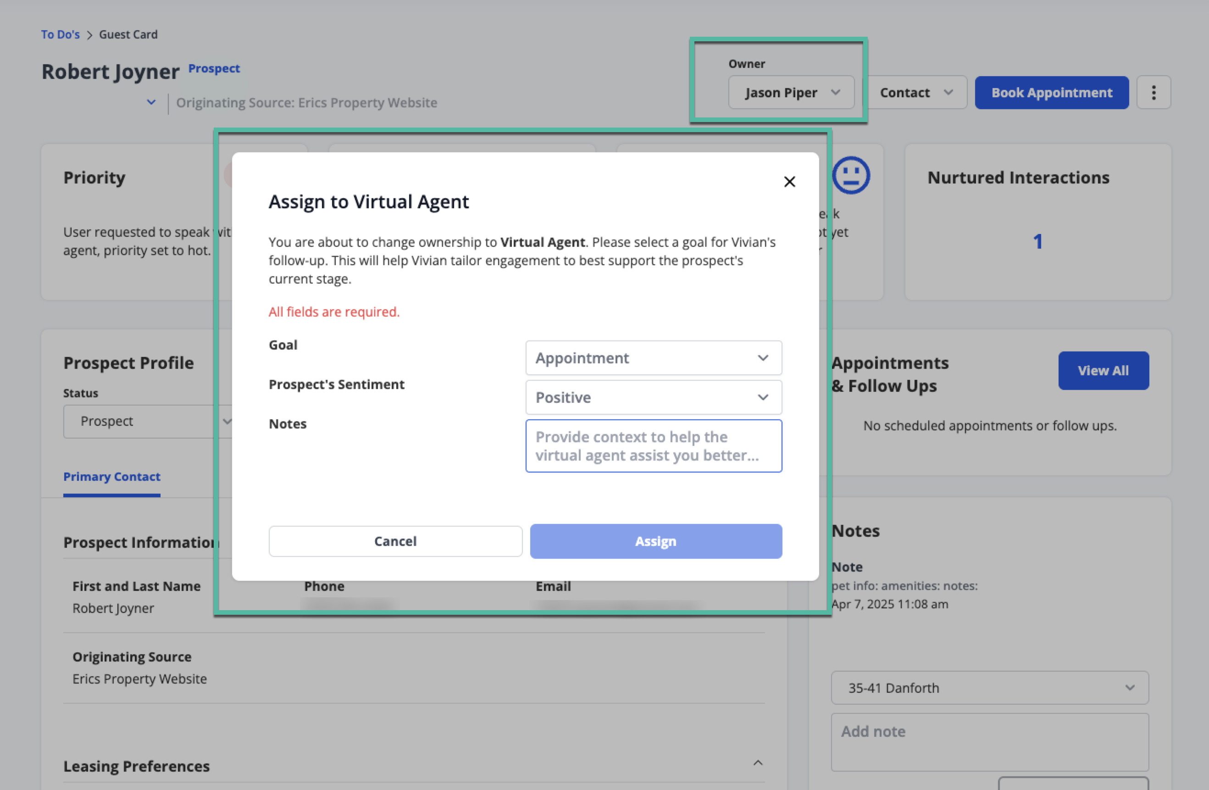1209x790 pixels.
Task: Click View All appointments button
Action: coord(1104,371)
